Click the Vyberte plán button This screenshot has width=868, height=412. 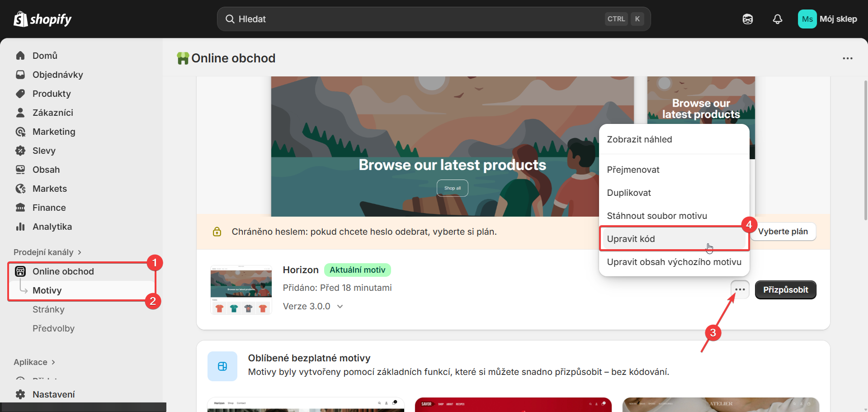tap(783, 231)
